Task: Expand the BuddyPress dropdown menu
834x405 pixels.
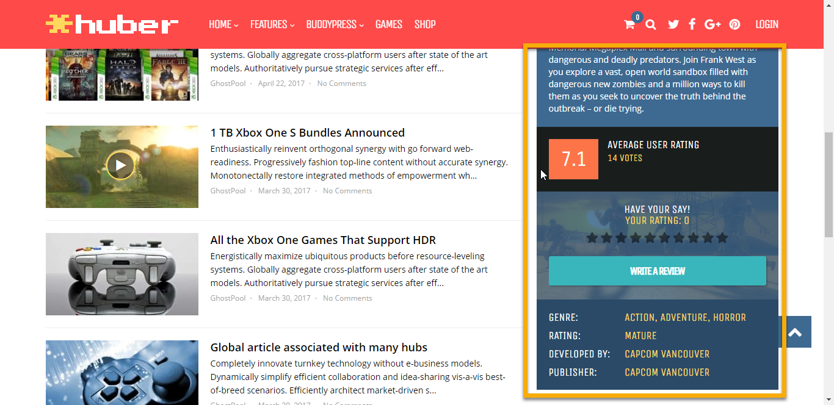Action: [x=335, y=24]
